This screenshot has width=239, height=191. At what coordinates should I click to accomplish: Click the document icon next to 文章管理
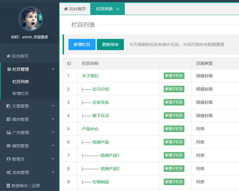click(x=9, y=106)
